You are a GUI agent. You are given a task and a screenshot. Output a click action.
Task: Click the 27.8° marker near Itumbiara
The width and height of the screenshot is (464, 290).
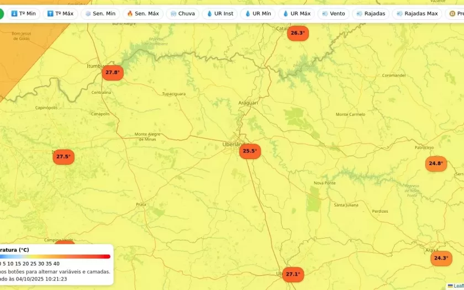(x=113, y=72)
